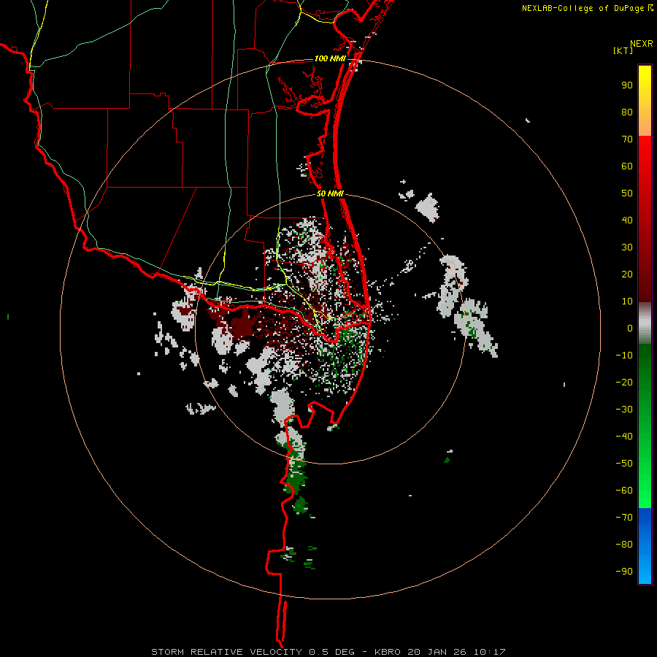Click the 90 value on velocity scale
657x657 pixels.
pyautogui.click(x=627, y=85)
